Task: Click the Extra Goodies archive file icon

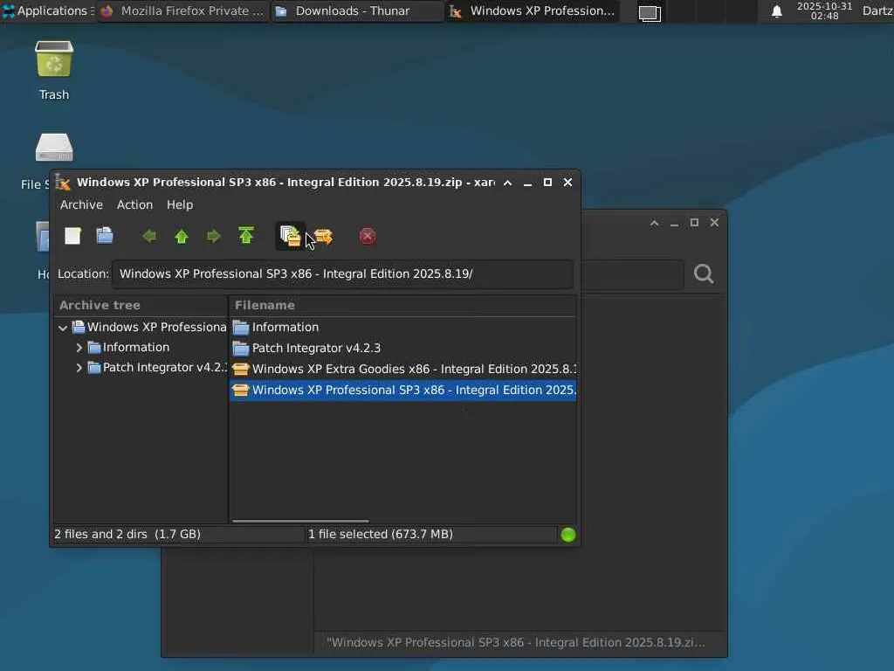Action: [x=241, y=370]
